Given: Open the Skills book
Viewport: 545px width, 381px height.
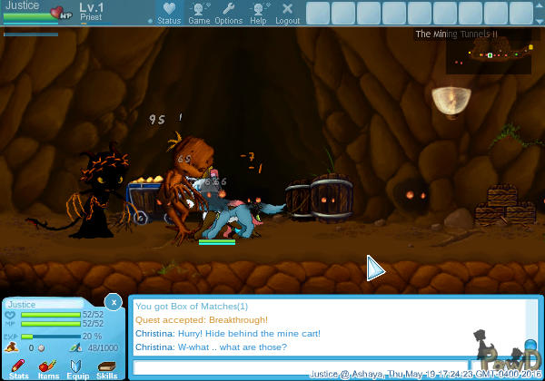Looking at the screenshot, I should tap(107, 367).
